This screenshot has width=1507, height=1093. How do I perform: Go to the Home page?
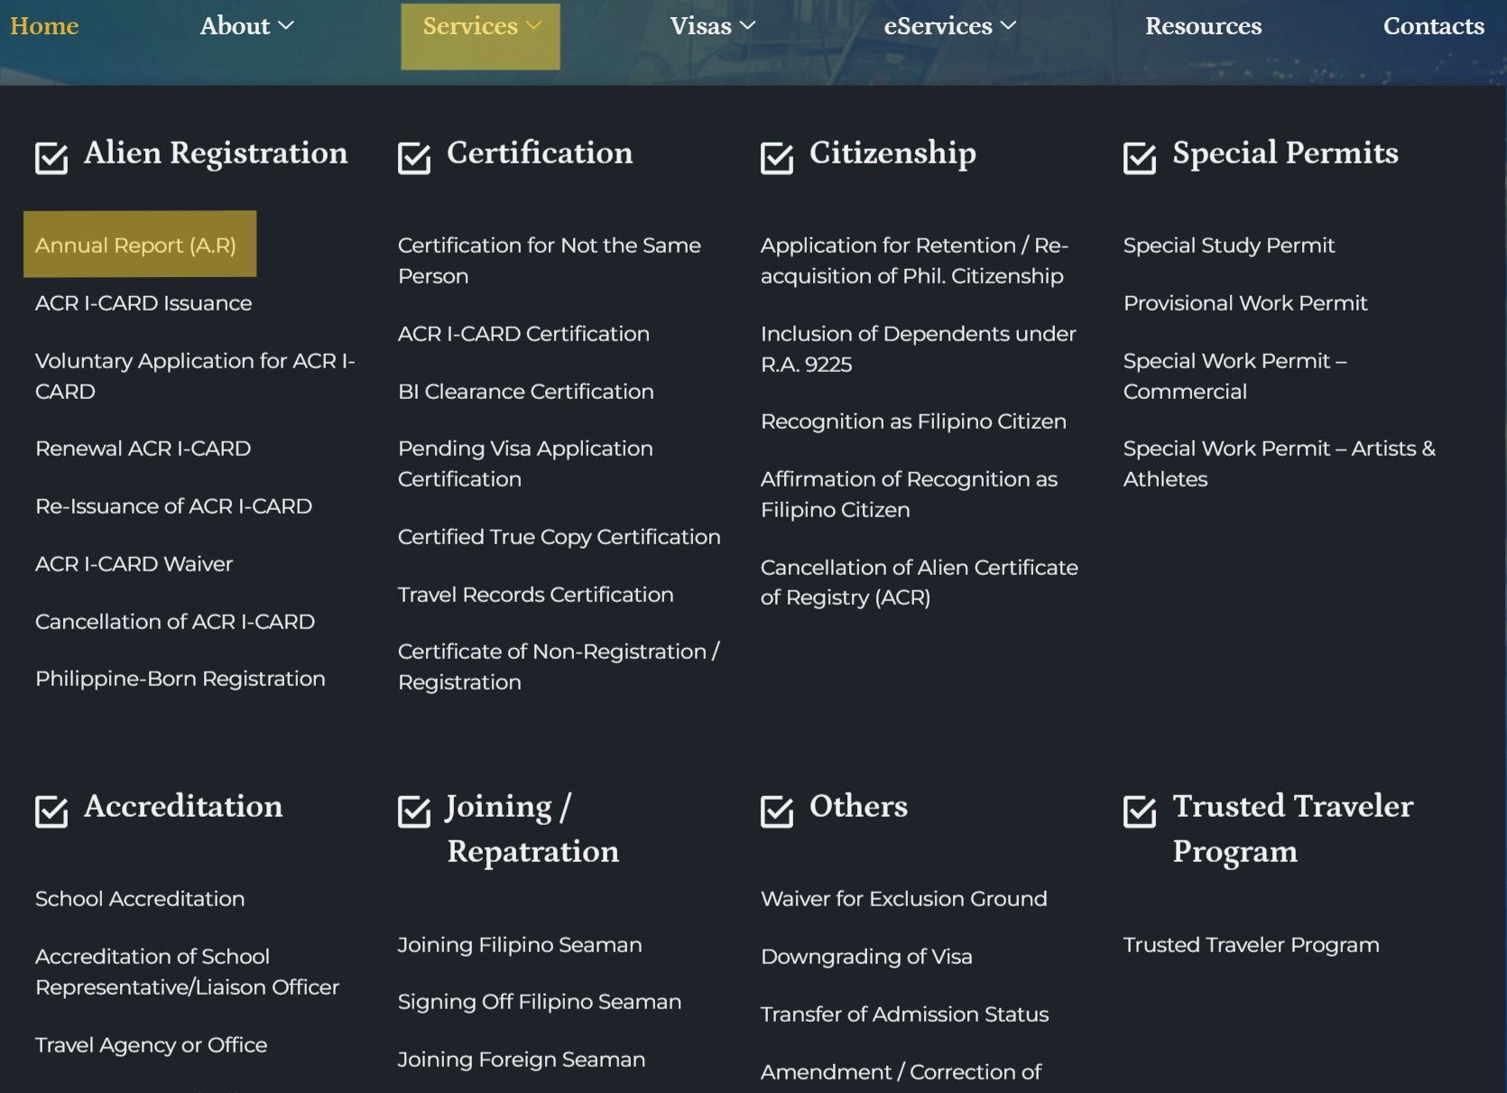(44, 26)
